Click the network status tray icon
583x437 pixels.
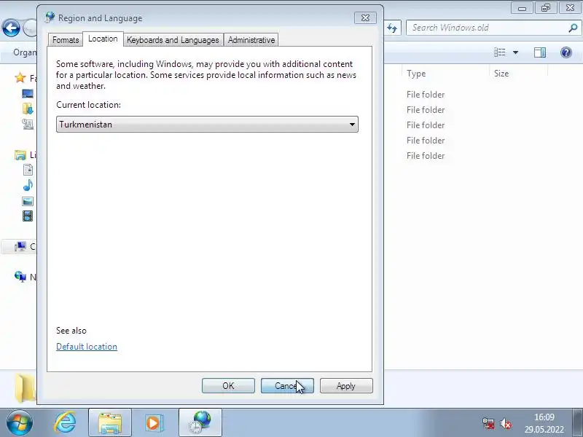pos(488,423)
